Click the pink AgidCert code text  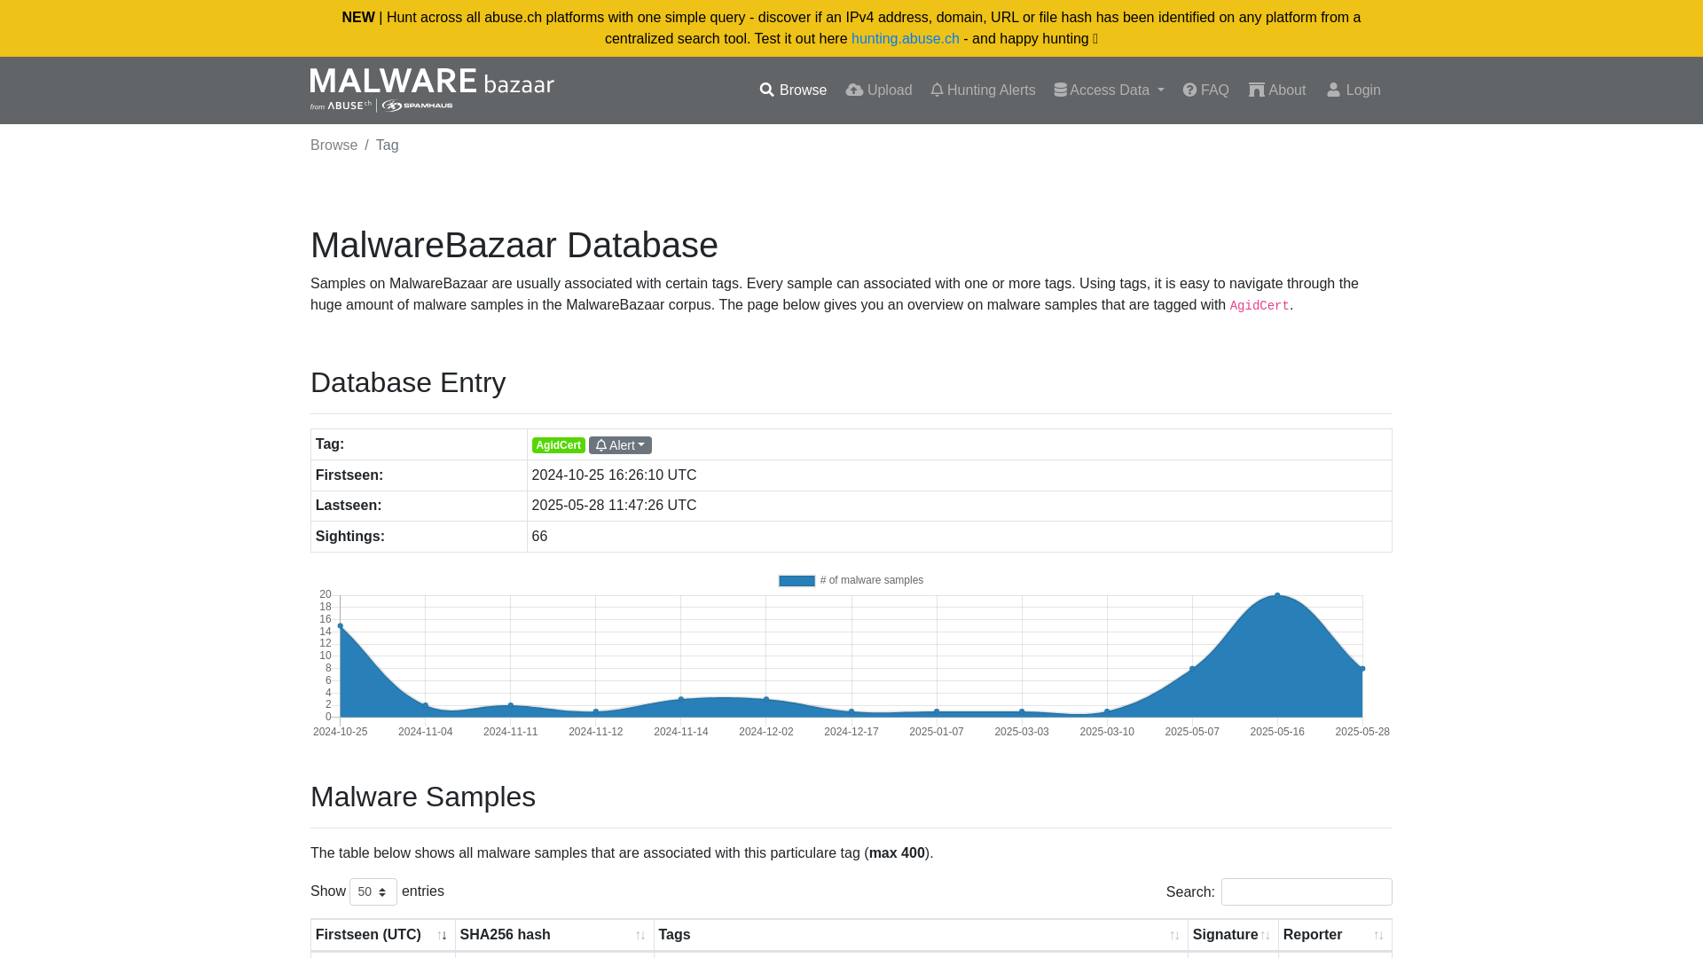(1259, 306)
